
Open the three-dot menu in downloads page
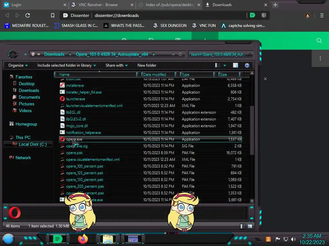click(320, 58)
